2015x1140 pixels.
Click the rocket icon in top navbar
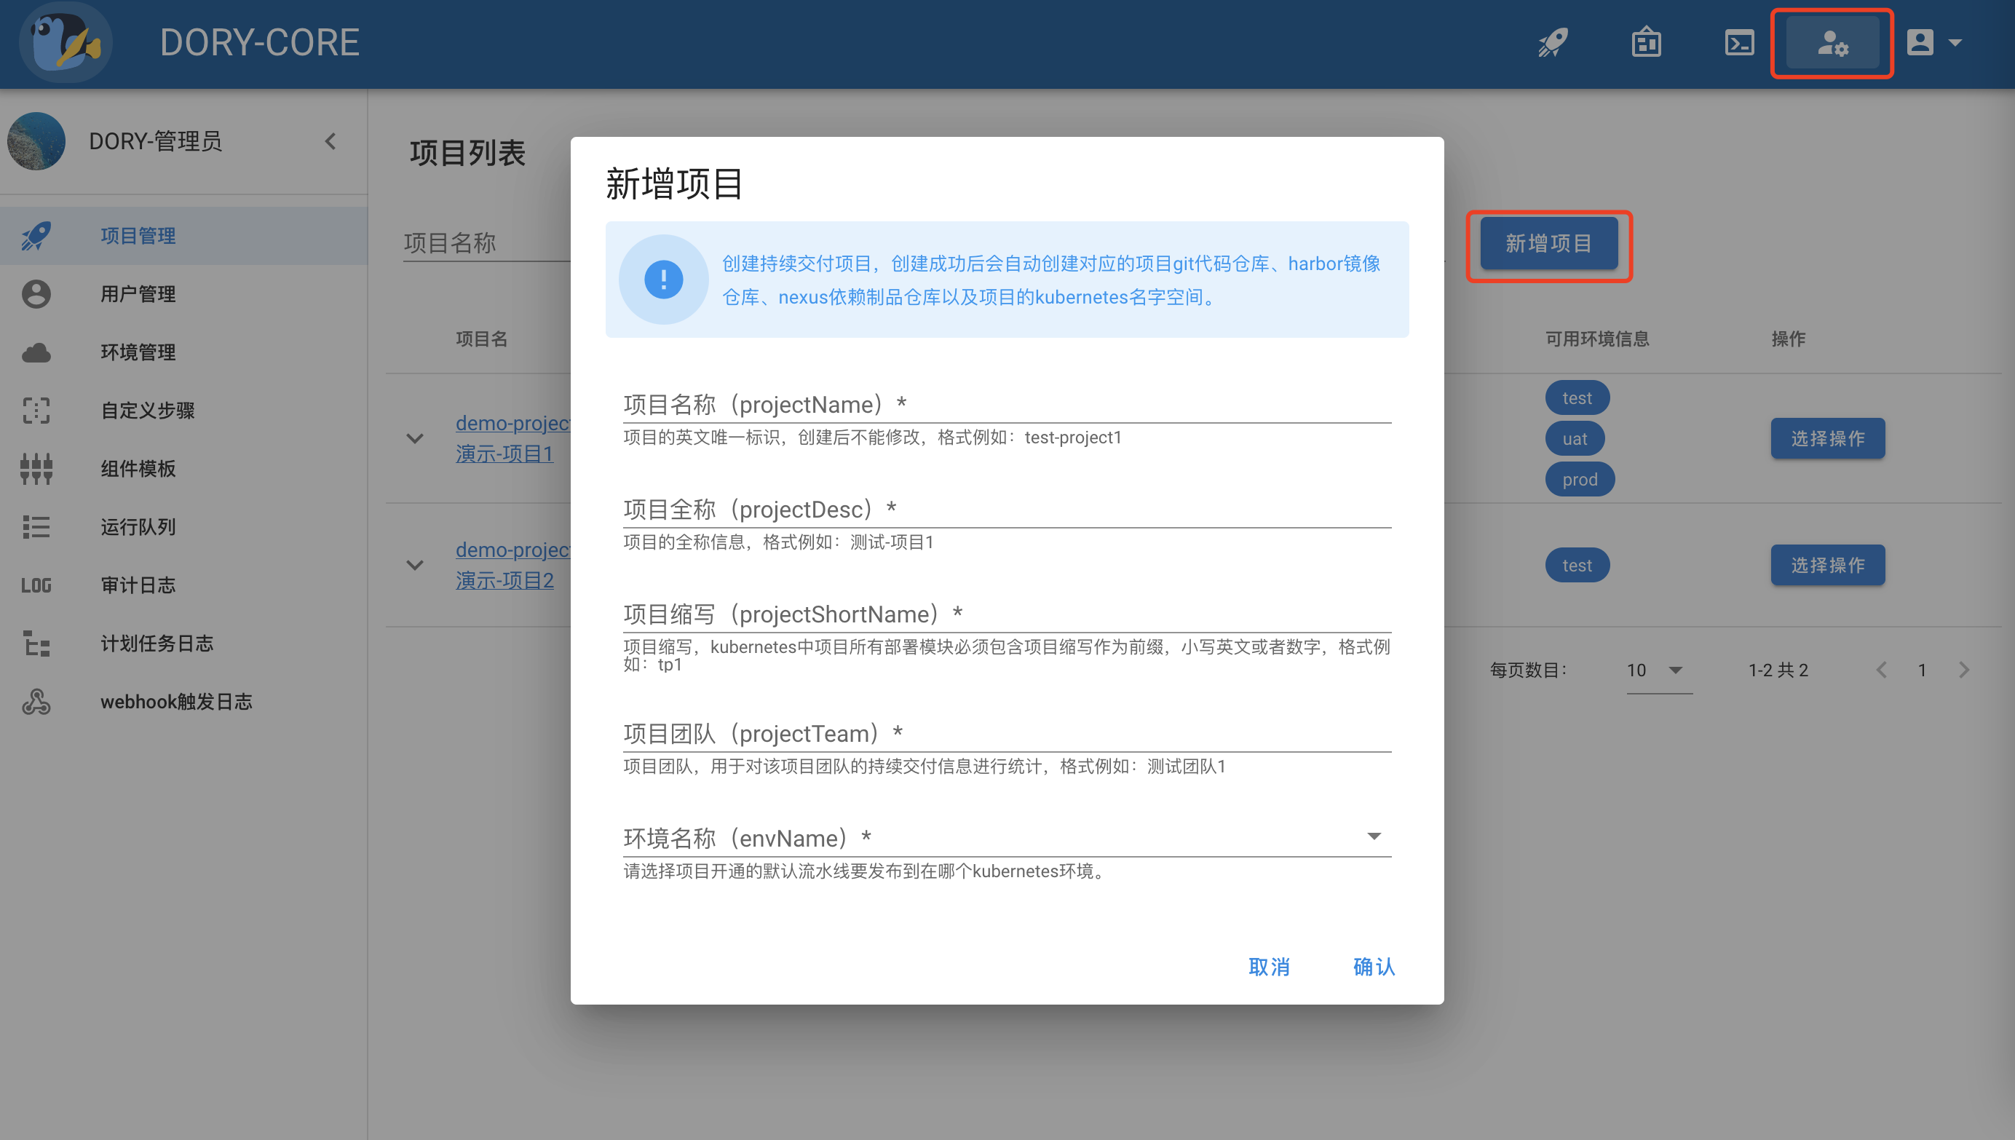coord(1553,42)
